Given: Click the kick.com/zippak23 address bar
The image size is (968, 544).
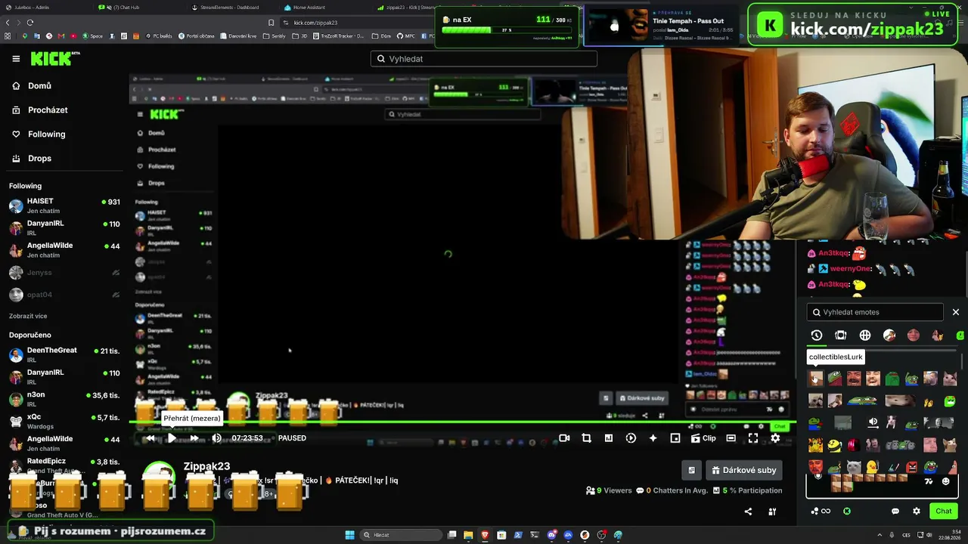Looking at the screenshot, I should click(315, 23).
